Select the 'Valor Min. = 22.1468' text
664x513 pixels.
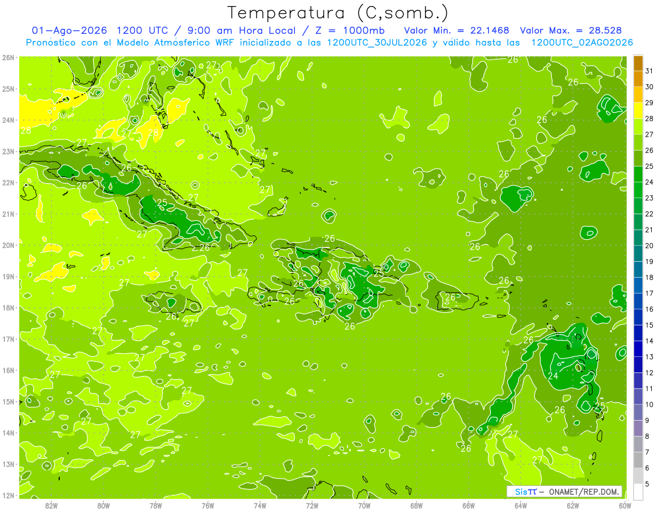pyautogui.click(x=456, y=30)
